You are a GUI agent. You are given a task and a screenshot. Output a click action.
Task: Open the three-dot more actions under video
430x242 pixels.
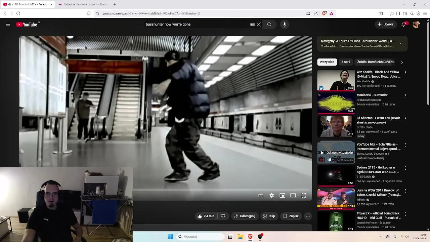point(308,216)
